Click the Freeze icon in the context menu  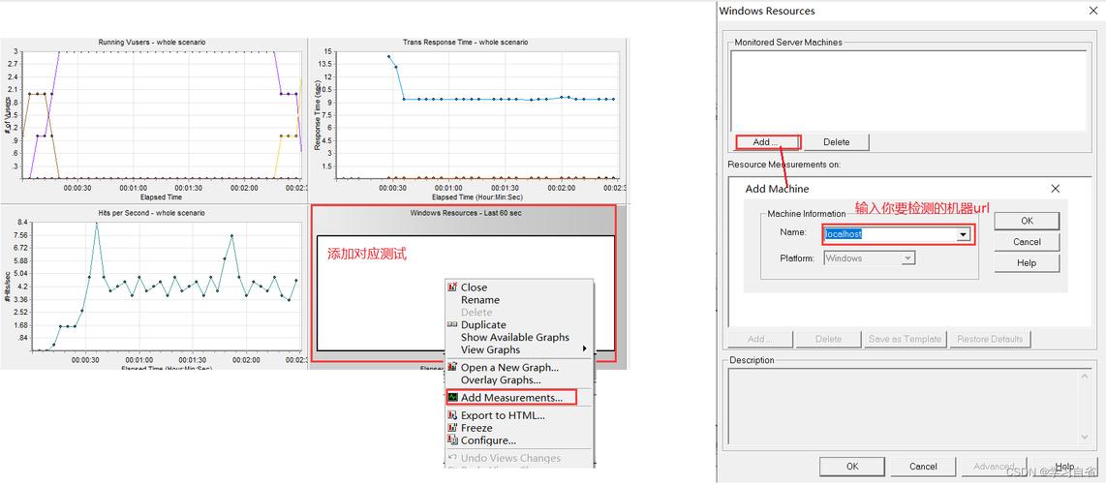[452, 428]
